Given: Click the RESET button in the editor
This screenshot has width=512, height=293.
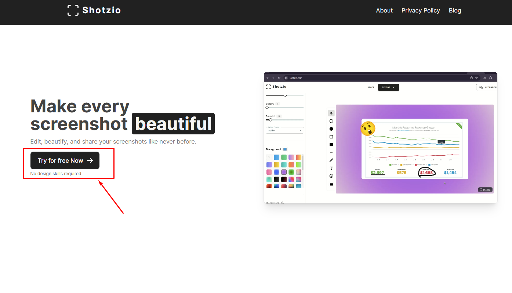Looking at the screenshot, I should click(371, 87).
